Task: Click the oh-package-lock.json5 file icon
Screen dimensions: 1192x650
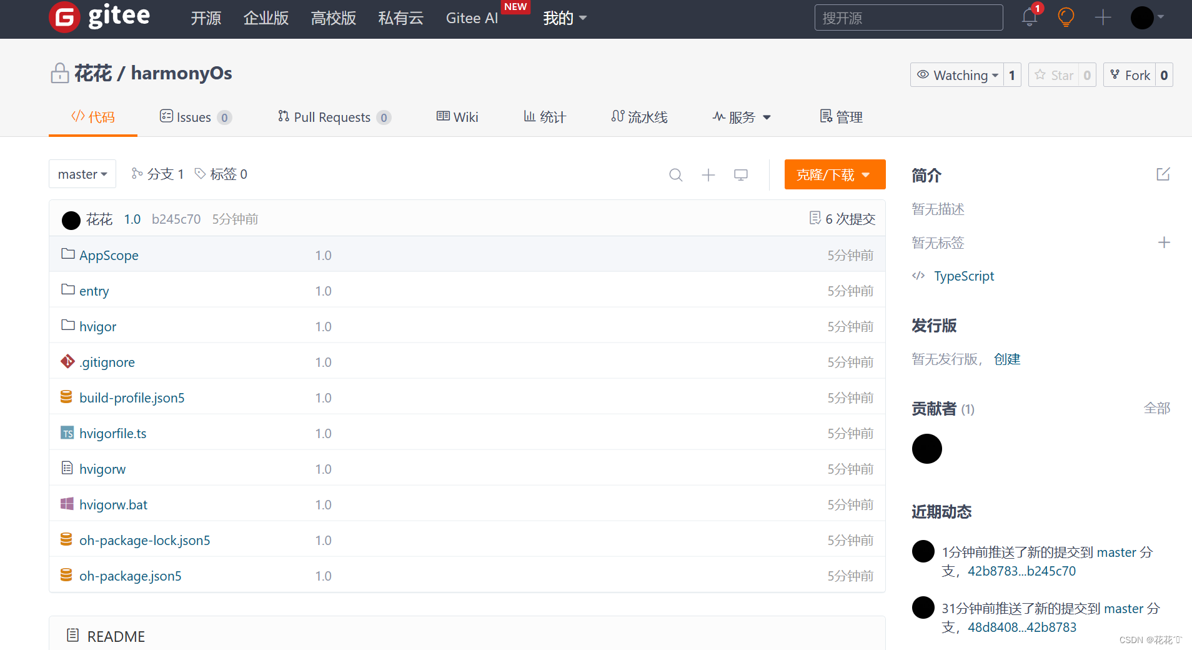Action: pyautogui.click(x=66, y=539)
